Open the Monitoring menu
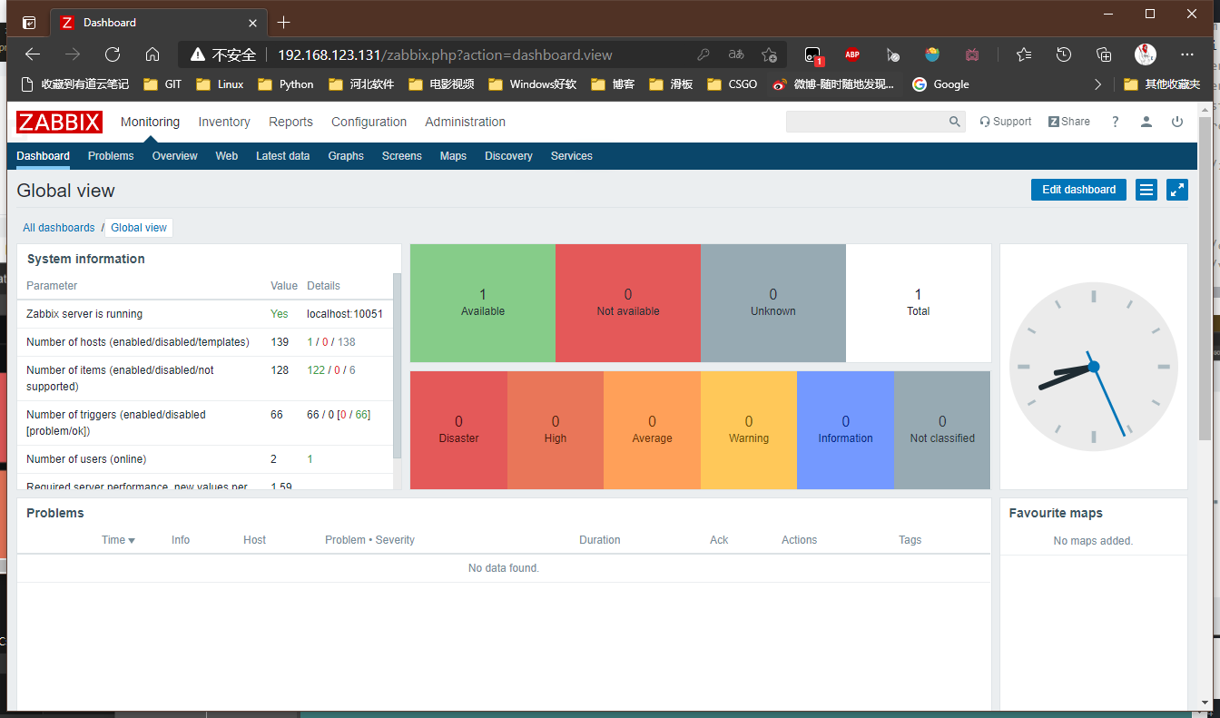This screenshot has height=718, width=1220. [150, 122]
